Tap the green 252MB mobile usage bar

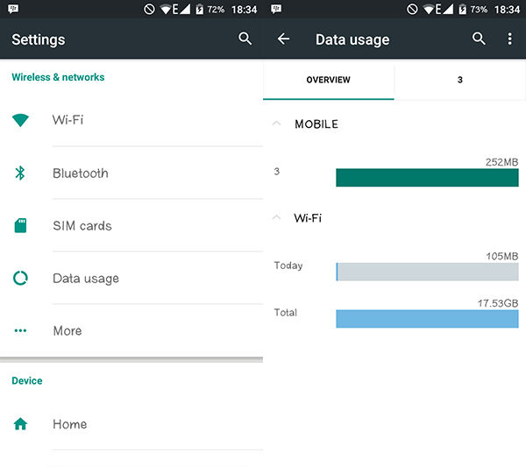(427, 177)
